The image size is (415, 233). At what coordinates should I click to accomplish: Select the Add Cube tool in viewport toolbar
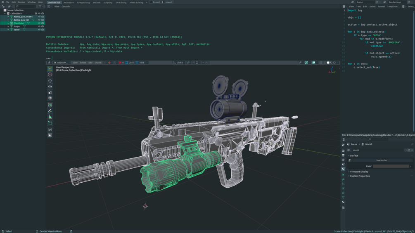click(50, 123)
